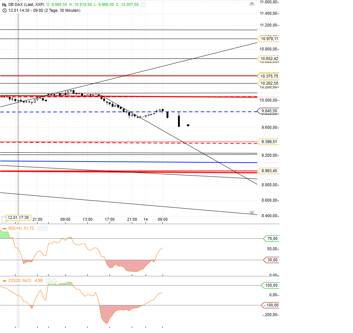Expand the 12.01 17:30 date marker

18,217
